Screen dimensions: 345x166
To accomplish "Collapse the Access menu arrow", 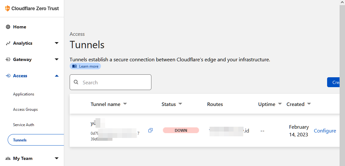I will coord(57,76).
